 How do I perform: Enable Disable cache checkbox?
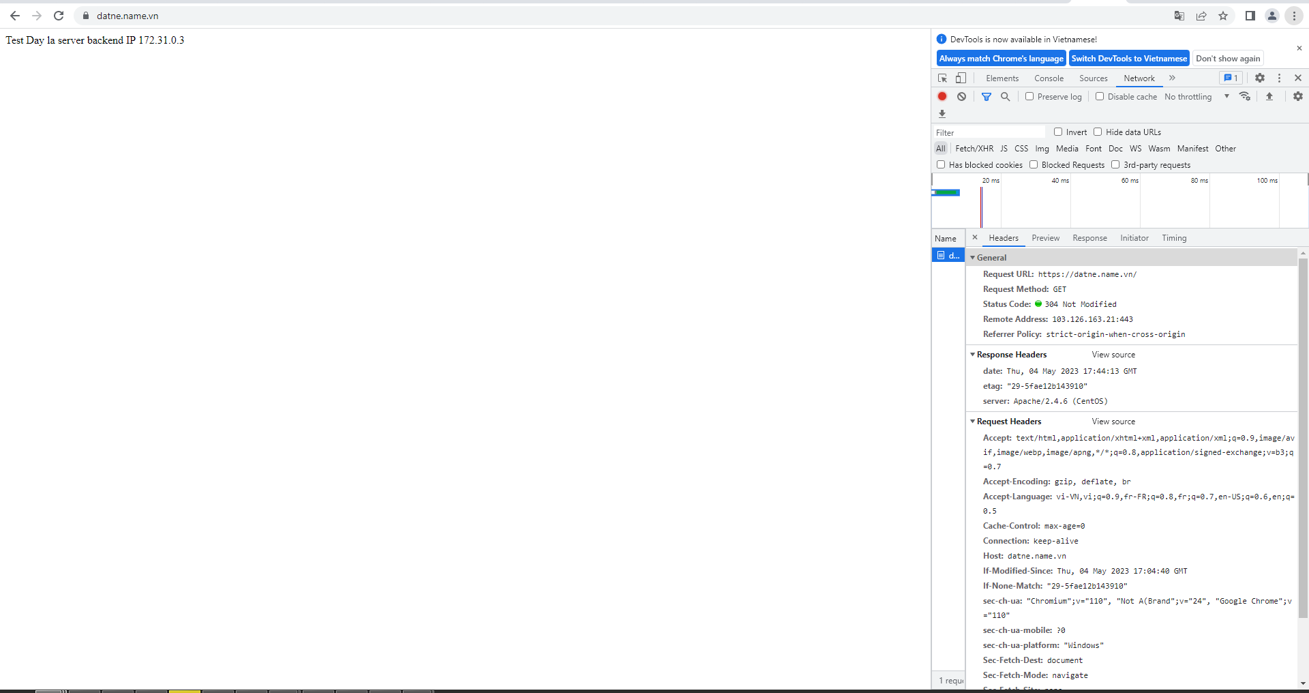1100,97
